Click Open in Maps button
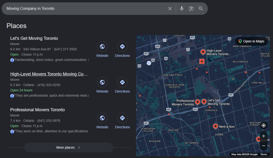Viewport: 273px width, 158px height. pyautogui.click(x=251, y=41)
